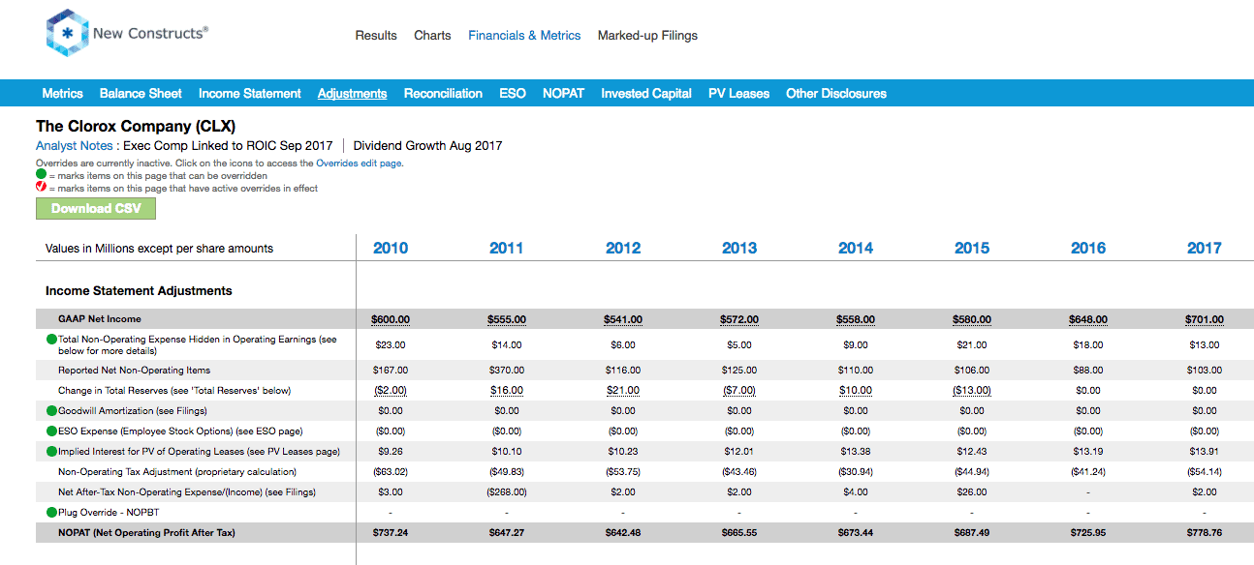The width and height of the screenshot is (1254, 565).
Task: Click Non-Operating Tax Adjustment row label
Action: (177, 472)
